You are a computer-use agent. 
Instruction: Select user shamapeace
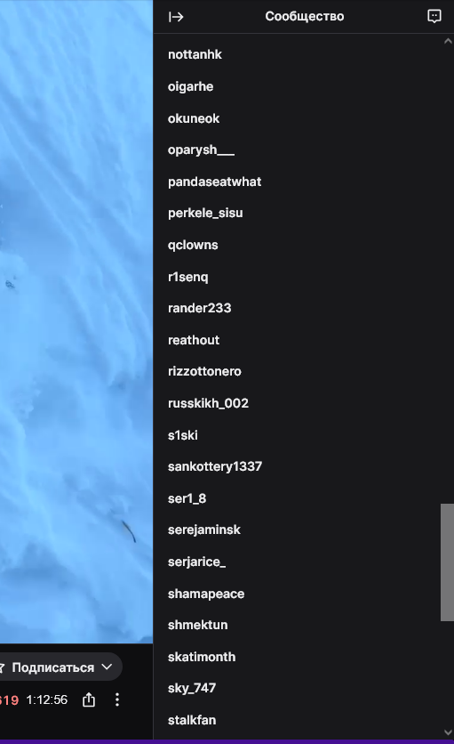pyautogui.click(x=206, y=594)
